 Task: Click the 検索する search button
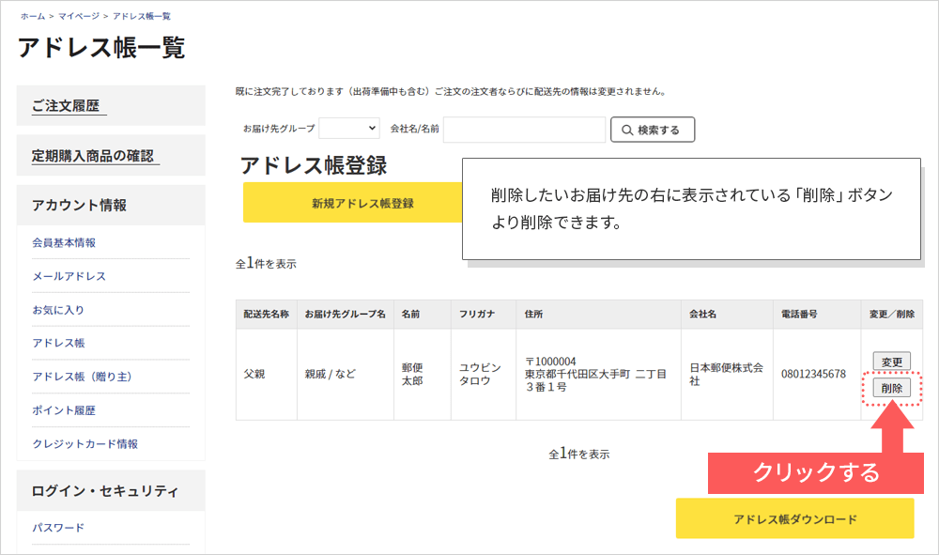pyautogui.click(x=652, y=130)
